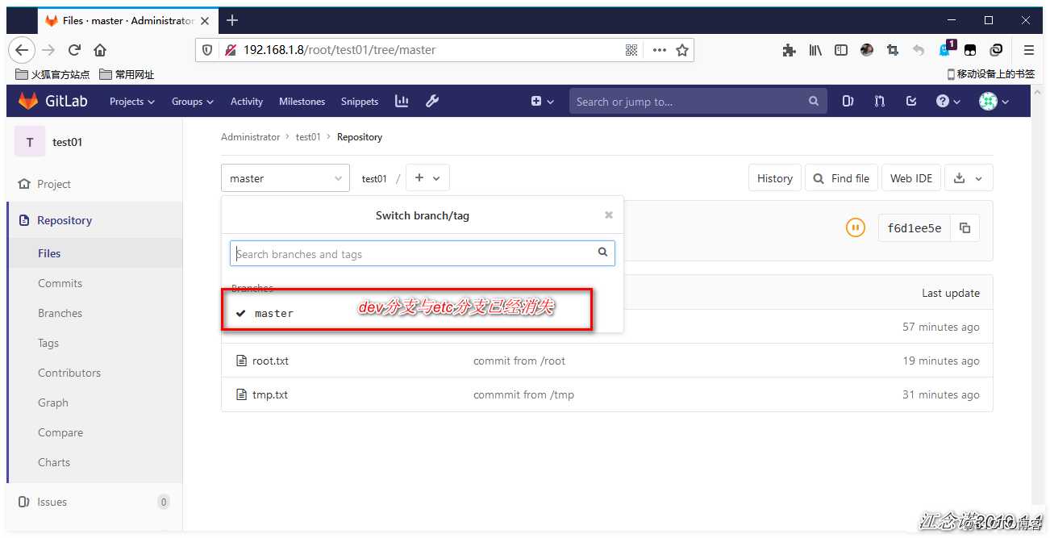
Task: Open Snippets from the top navbar
Action: (360, 102)
